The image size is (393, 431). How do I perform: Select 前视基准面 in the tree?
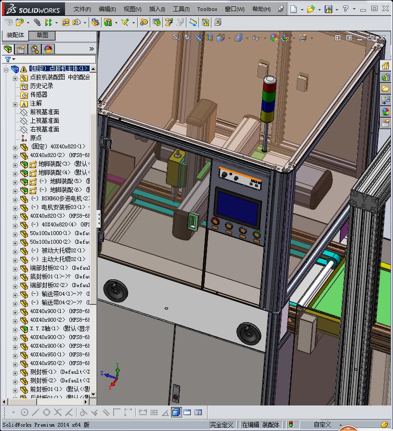click(44, 112)
